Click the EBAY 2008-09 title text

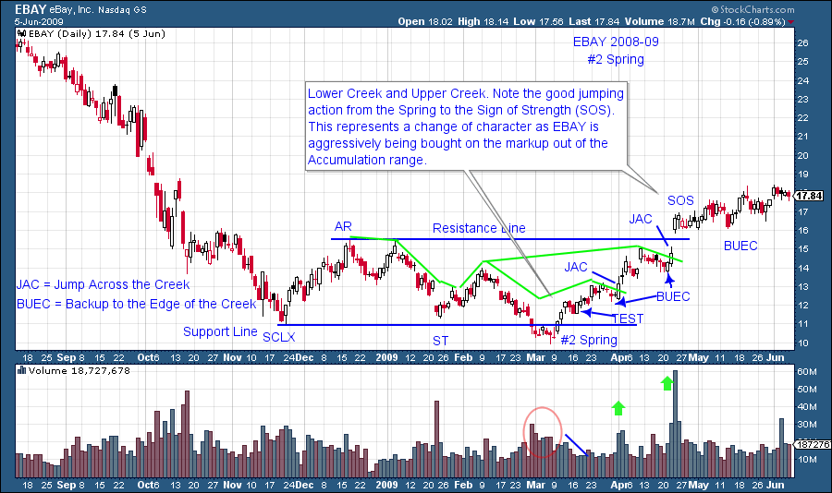616,42
